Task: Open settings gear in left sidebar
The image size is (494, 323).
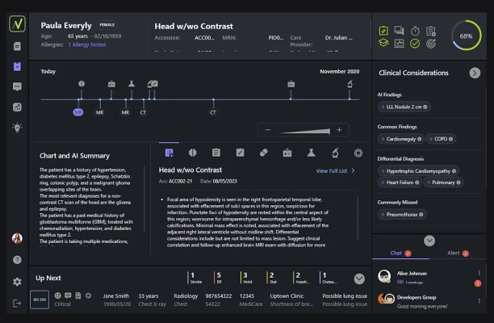Action: tap(17, 282)
